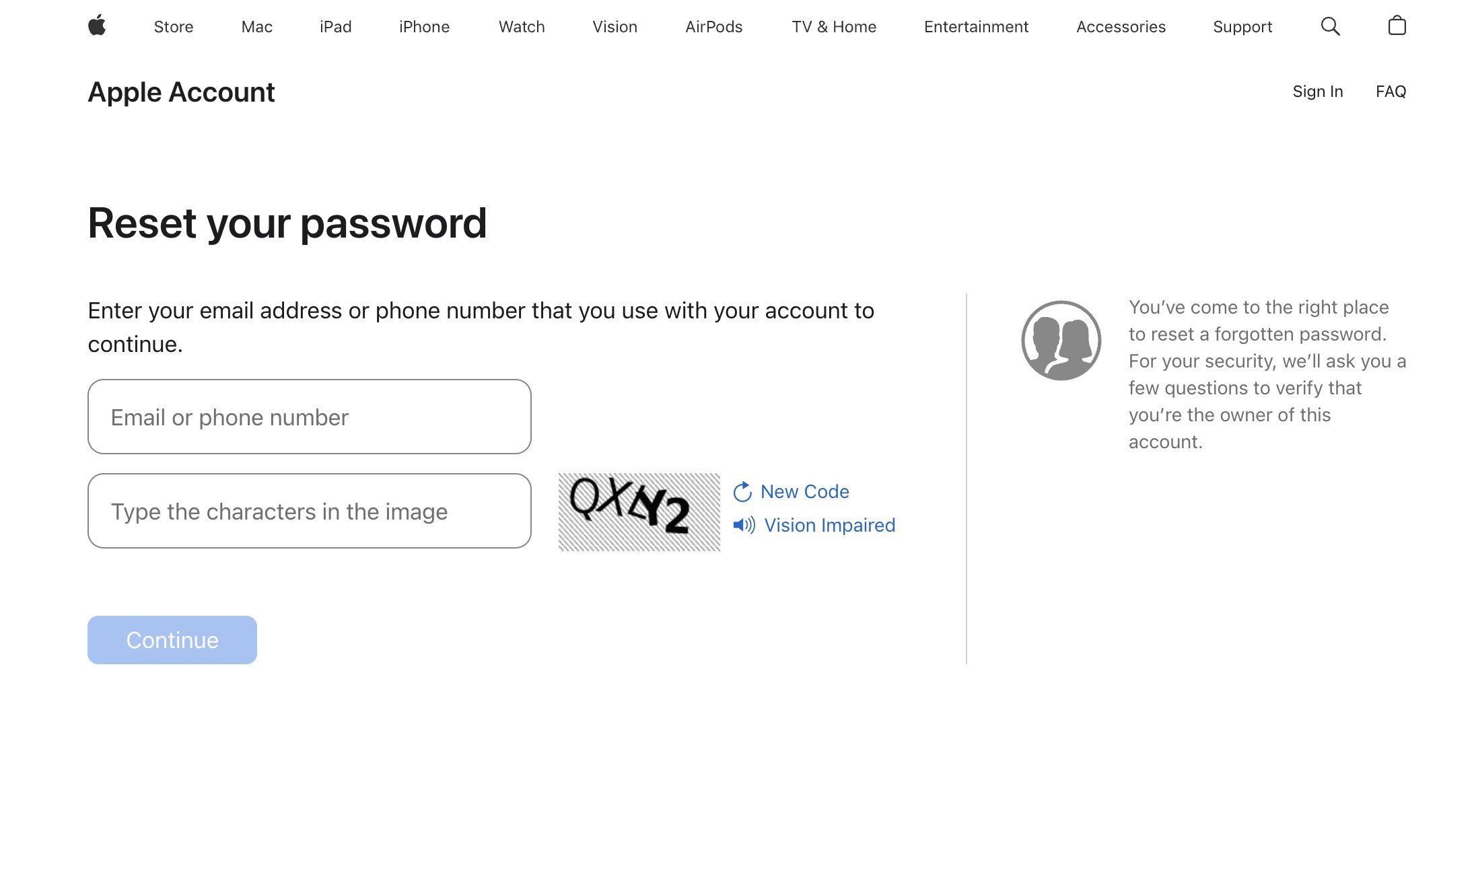Click the Vision Impaired speaker icon
The width and height of the screenshot is (1474, 883).
744,525
